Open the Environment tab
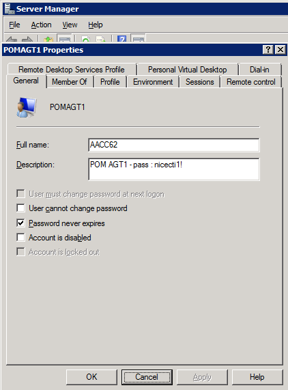Screen dimensions: 288x390 pos(153,82)
